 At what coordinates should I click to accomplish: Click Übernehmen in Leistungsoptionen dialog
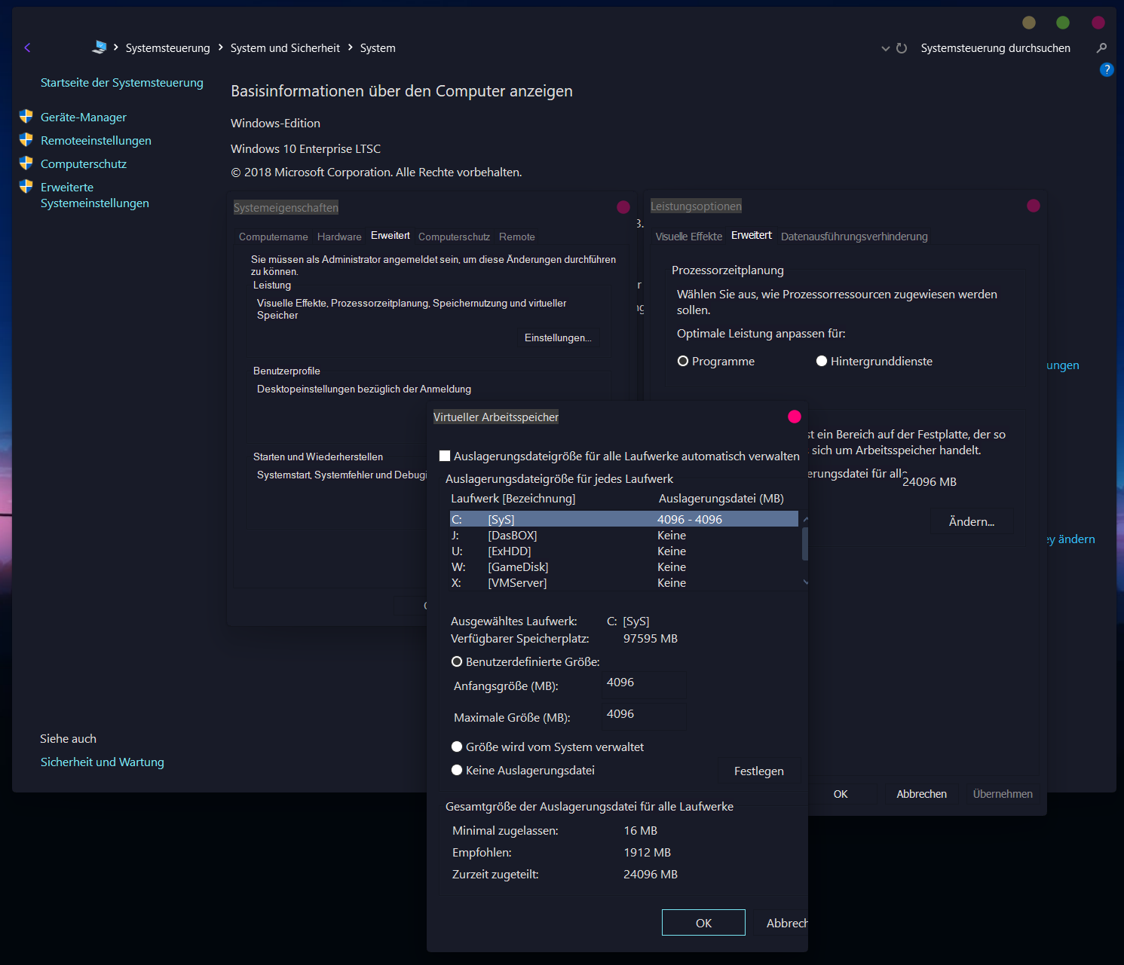pos(1003,794)
